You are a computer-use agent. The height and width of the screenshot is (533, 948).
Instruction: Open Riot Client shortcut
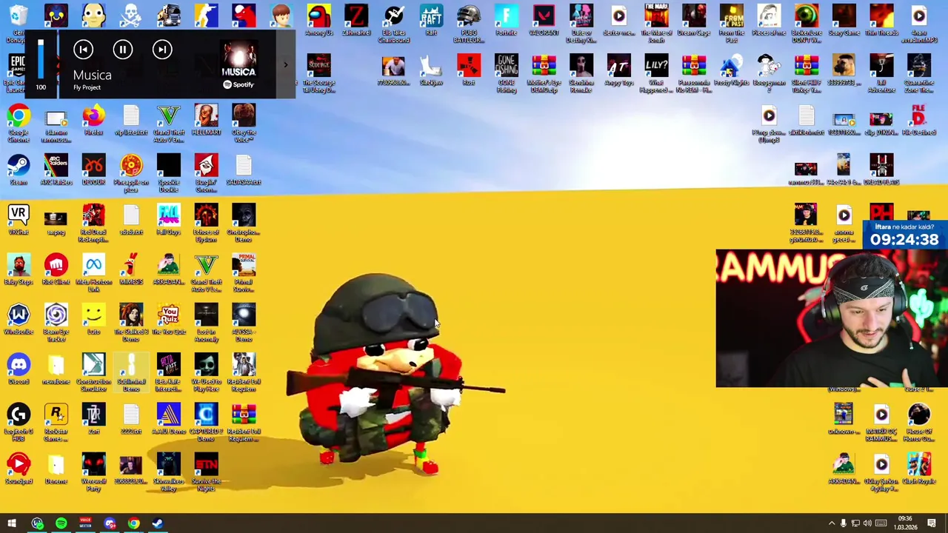pos(56,269)
